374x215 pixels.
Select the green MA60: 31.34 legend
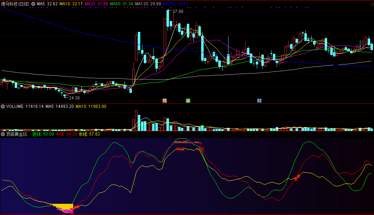122,4
